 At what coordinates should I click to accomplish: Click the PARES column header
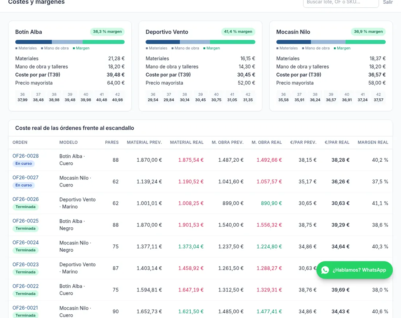pos(112,142)
